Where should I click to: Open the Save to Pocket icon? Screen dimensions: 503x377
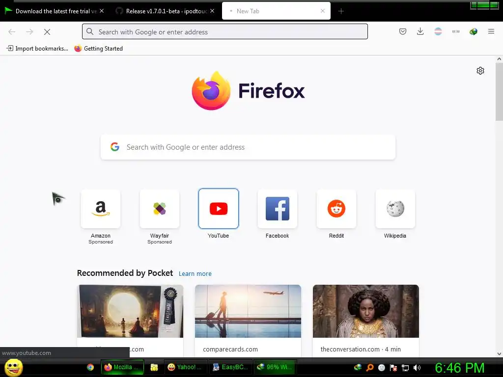403,31
